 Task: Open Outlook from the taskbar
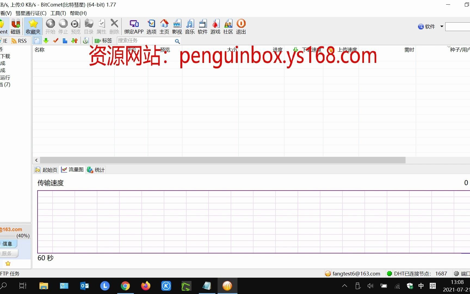85,286
